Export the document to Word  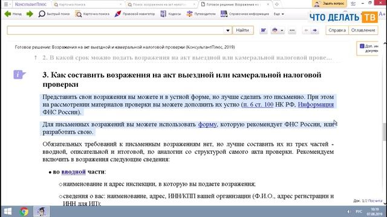click(x=264, y=30)
